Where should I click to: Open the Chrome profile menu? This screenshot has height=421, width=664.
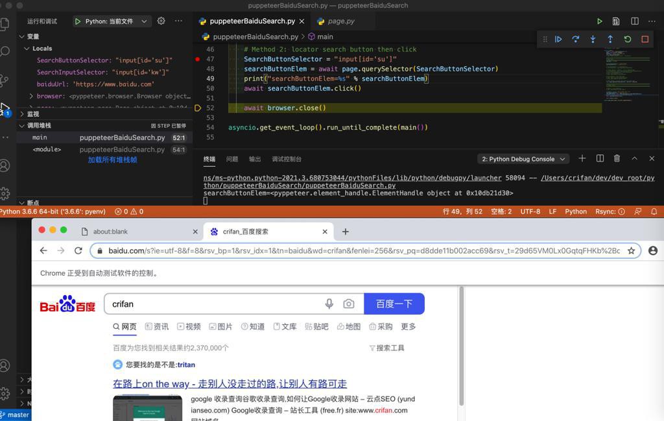[653, 251]
